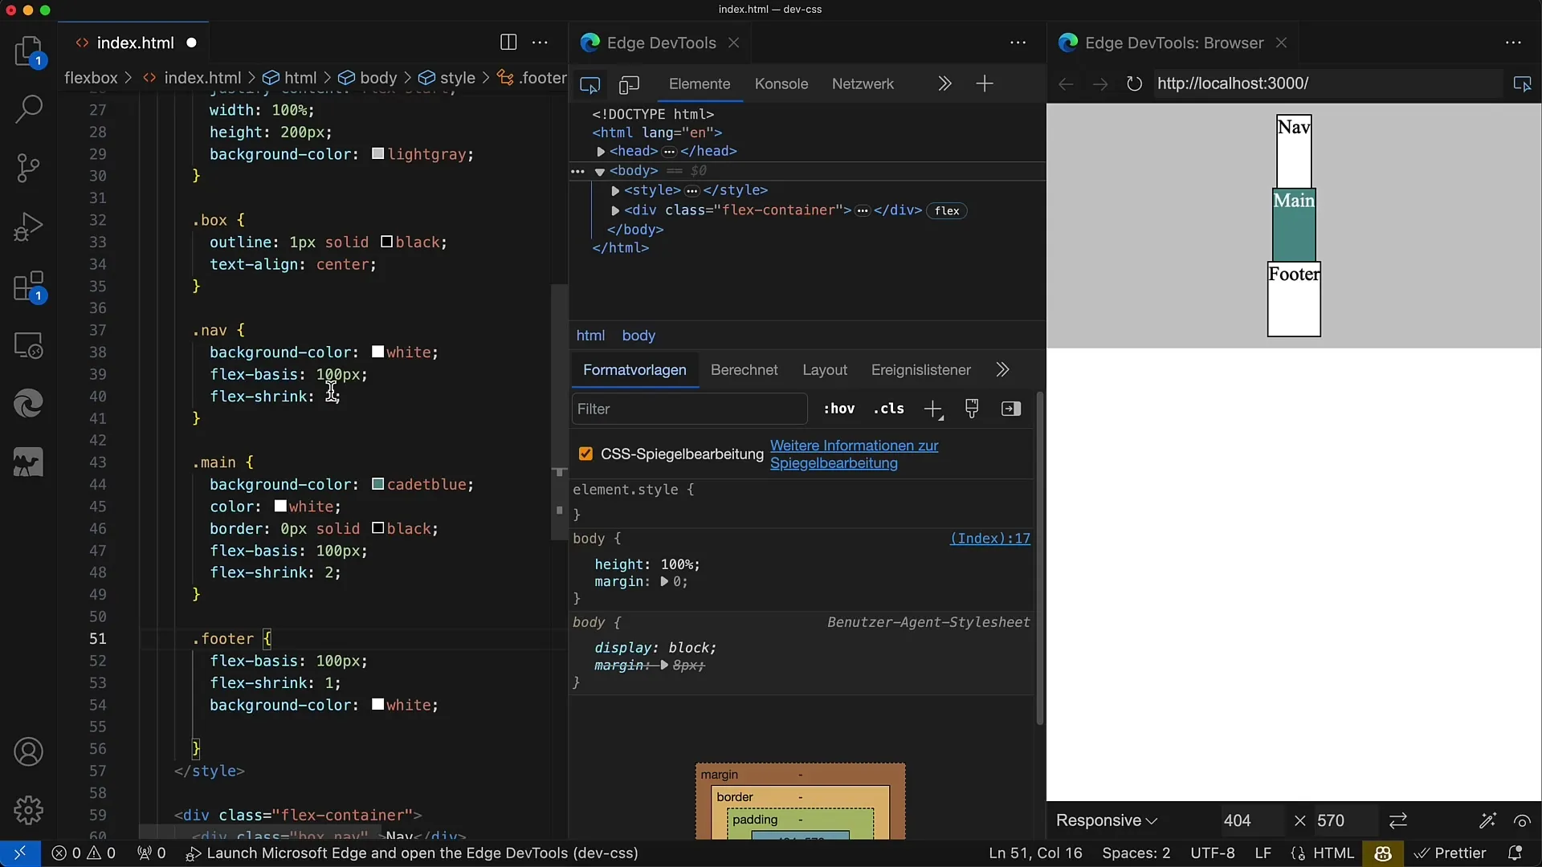This screenshot has height=867, width=1542.
Task: Open the Layout styles tab
Action: (825, 370)
